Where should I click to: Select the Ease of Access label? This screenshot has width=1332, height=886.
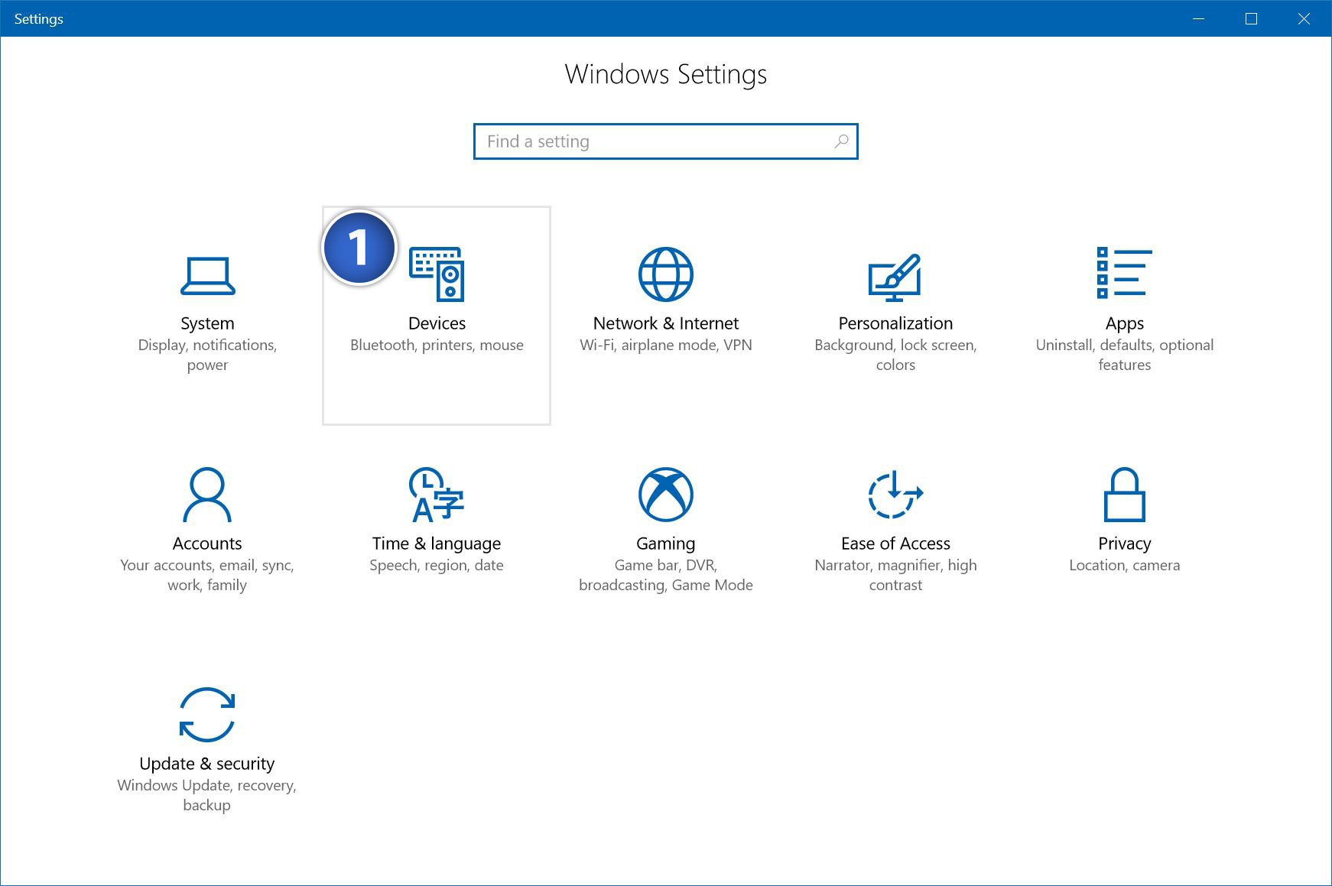895,544
